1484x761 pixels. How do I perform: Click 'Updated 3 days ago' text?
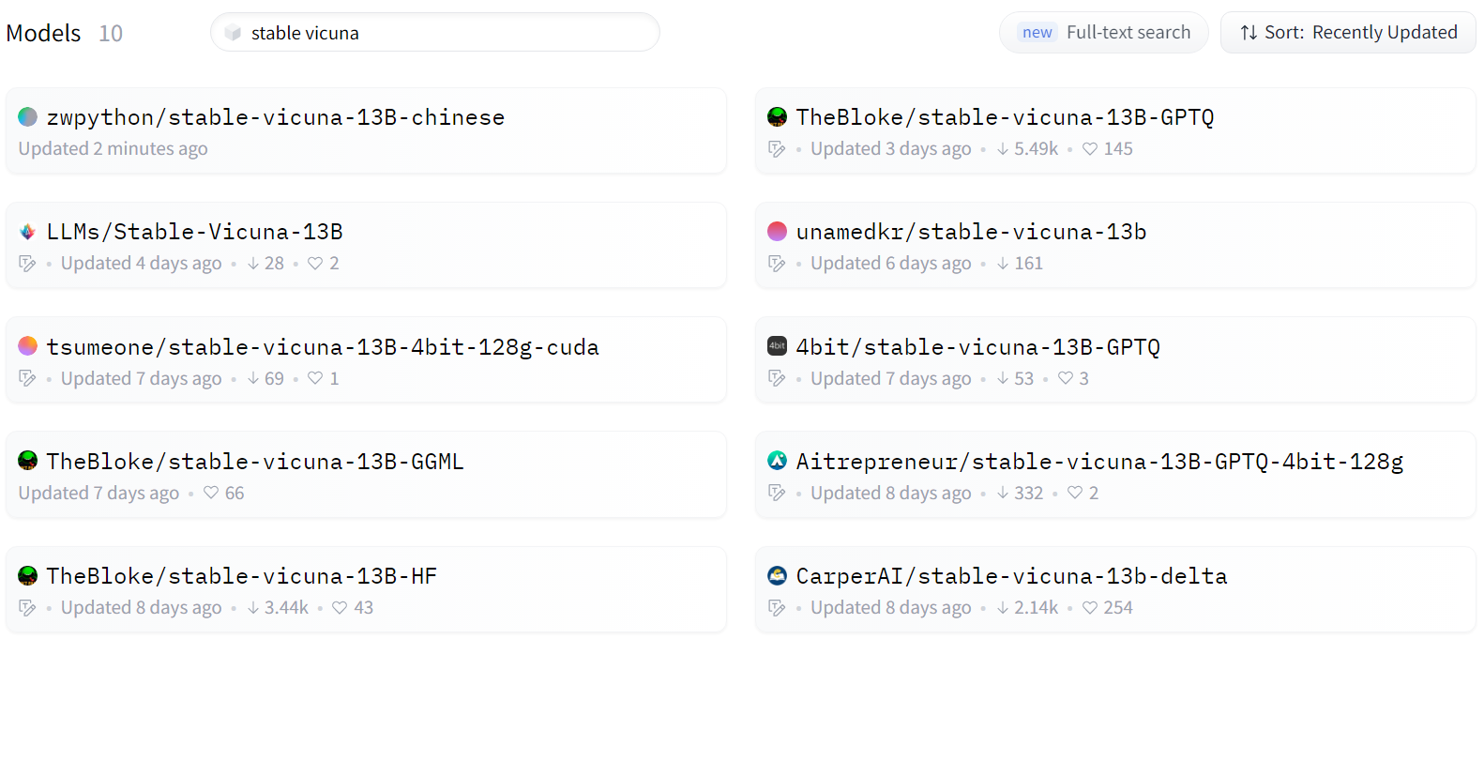tap(891, 149)
